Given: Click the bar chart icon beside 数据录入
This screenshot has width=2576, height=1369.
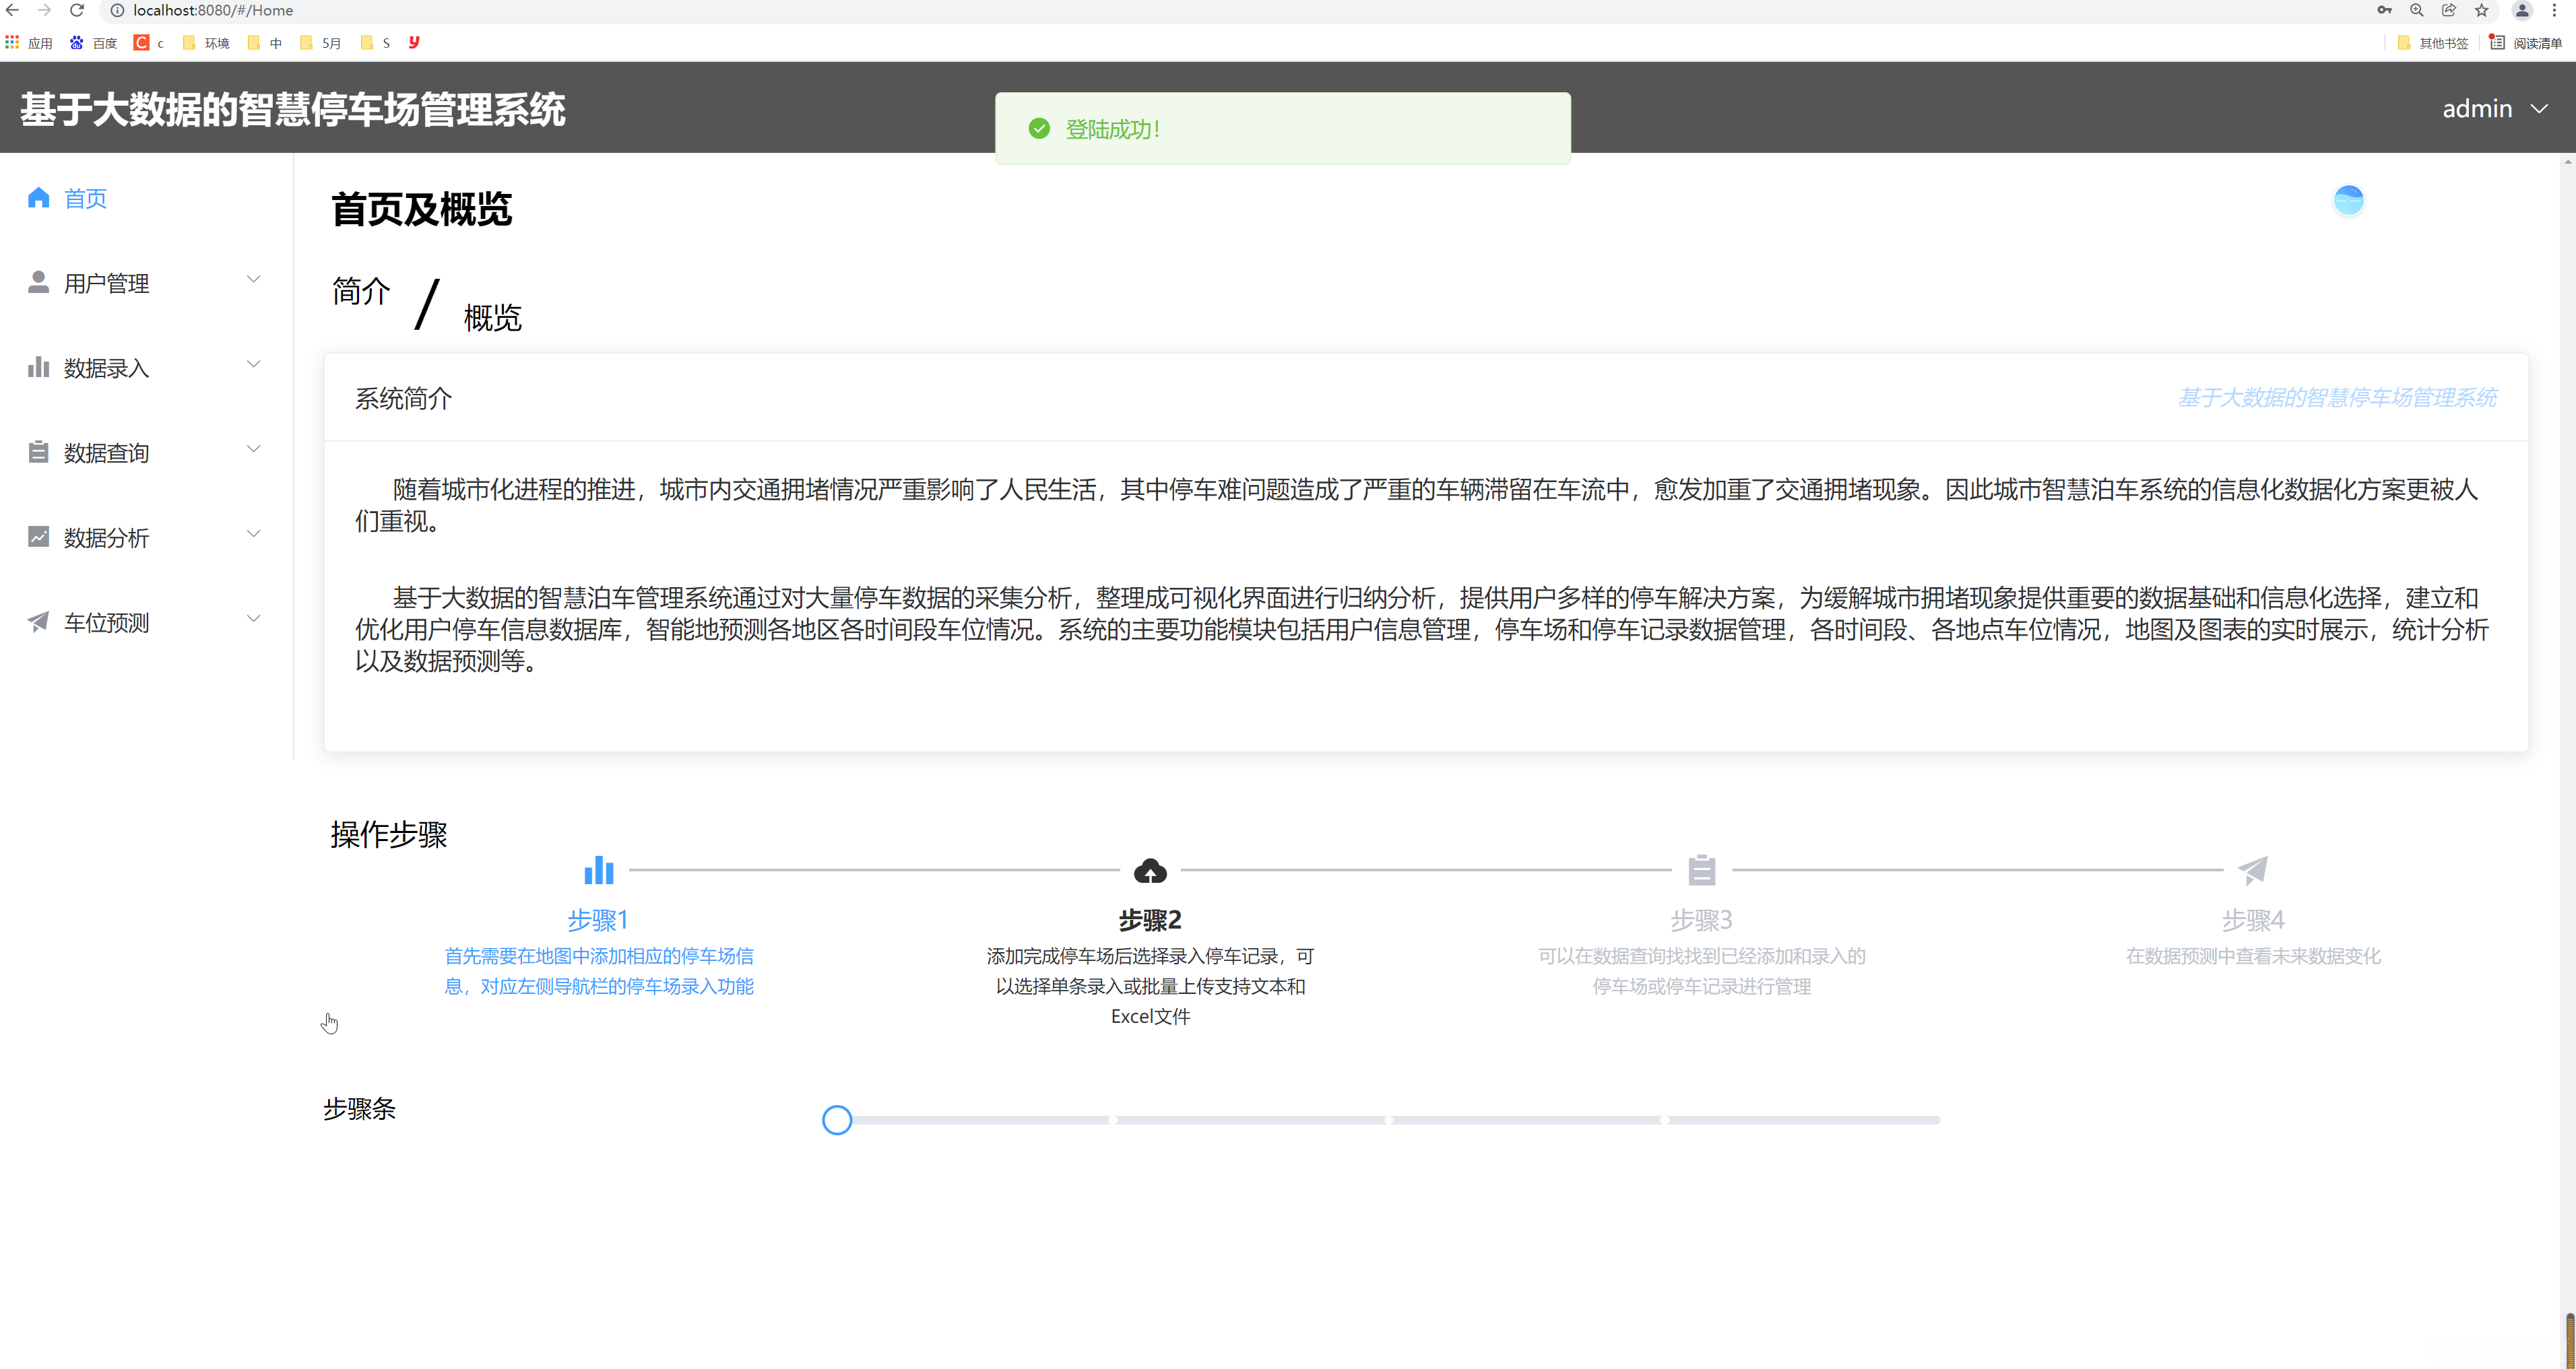Looking at the screenshot, I should (x=38, y=368).
